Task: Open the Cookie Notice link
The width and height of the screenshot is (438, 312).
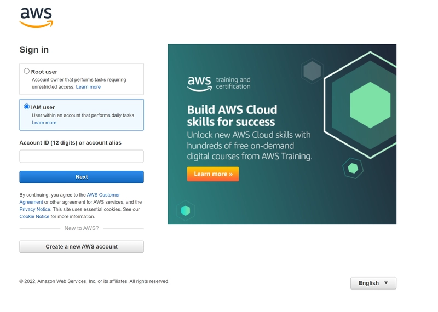Action: point(34,216)
